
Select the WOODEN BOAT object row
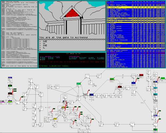click(x=136, y=46)
